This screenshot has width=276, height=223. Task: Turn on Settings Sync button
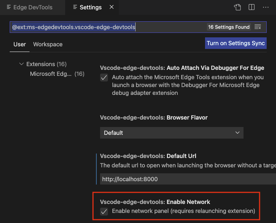pyautogui.click(x=236, y=43)
